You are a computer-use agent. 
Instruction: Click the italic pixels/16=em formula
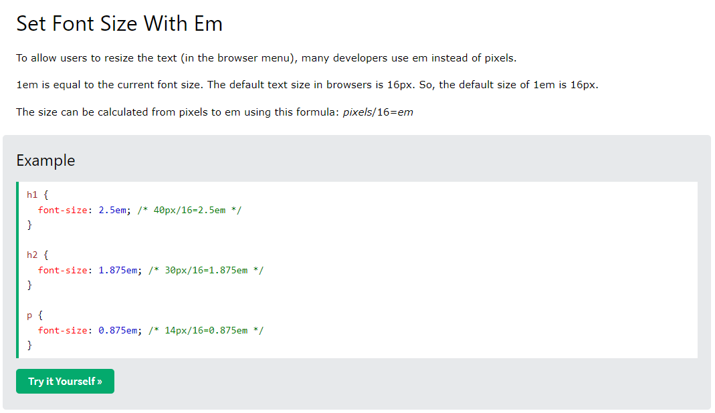pos(378,112)
